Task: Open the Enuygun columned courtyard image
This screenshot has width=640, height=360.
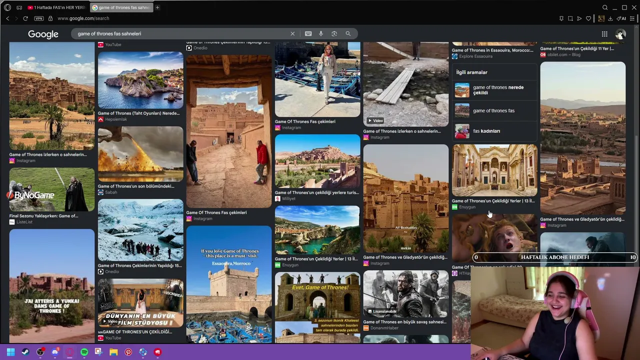Action: point(494,170)
